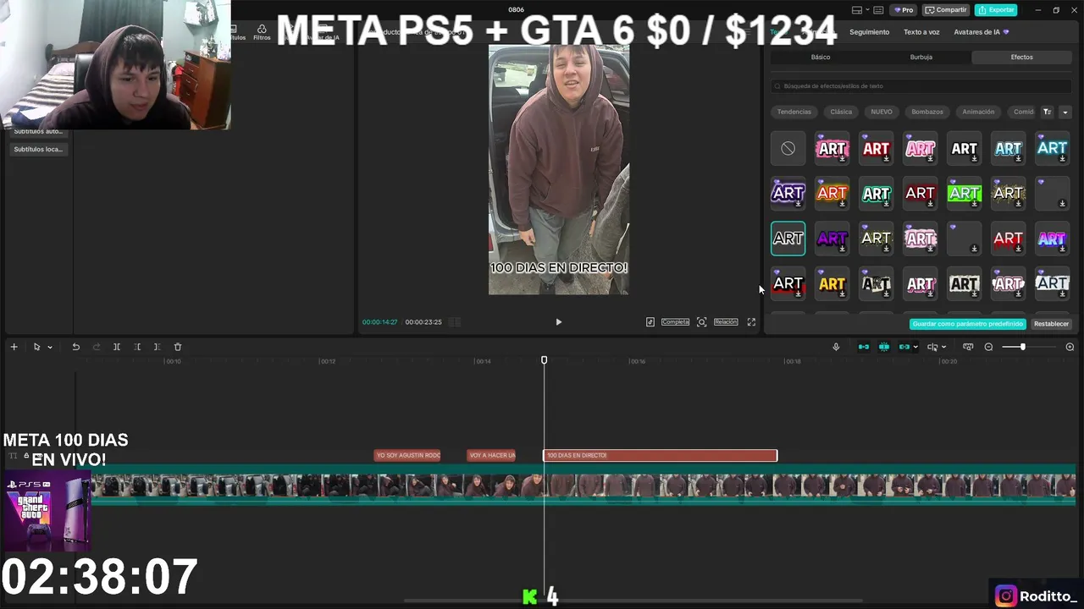Open the Subtítulos auto... option
The height and width of the screenshot is (609, 1084).
[x=38, y=131]
